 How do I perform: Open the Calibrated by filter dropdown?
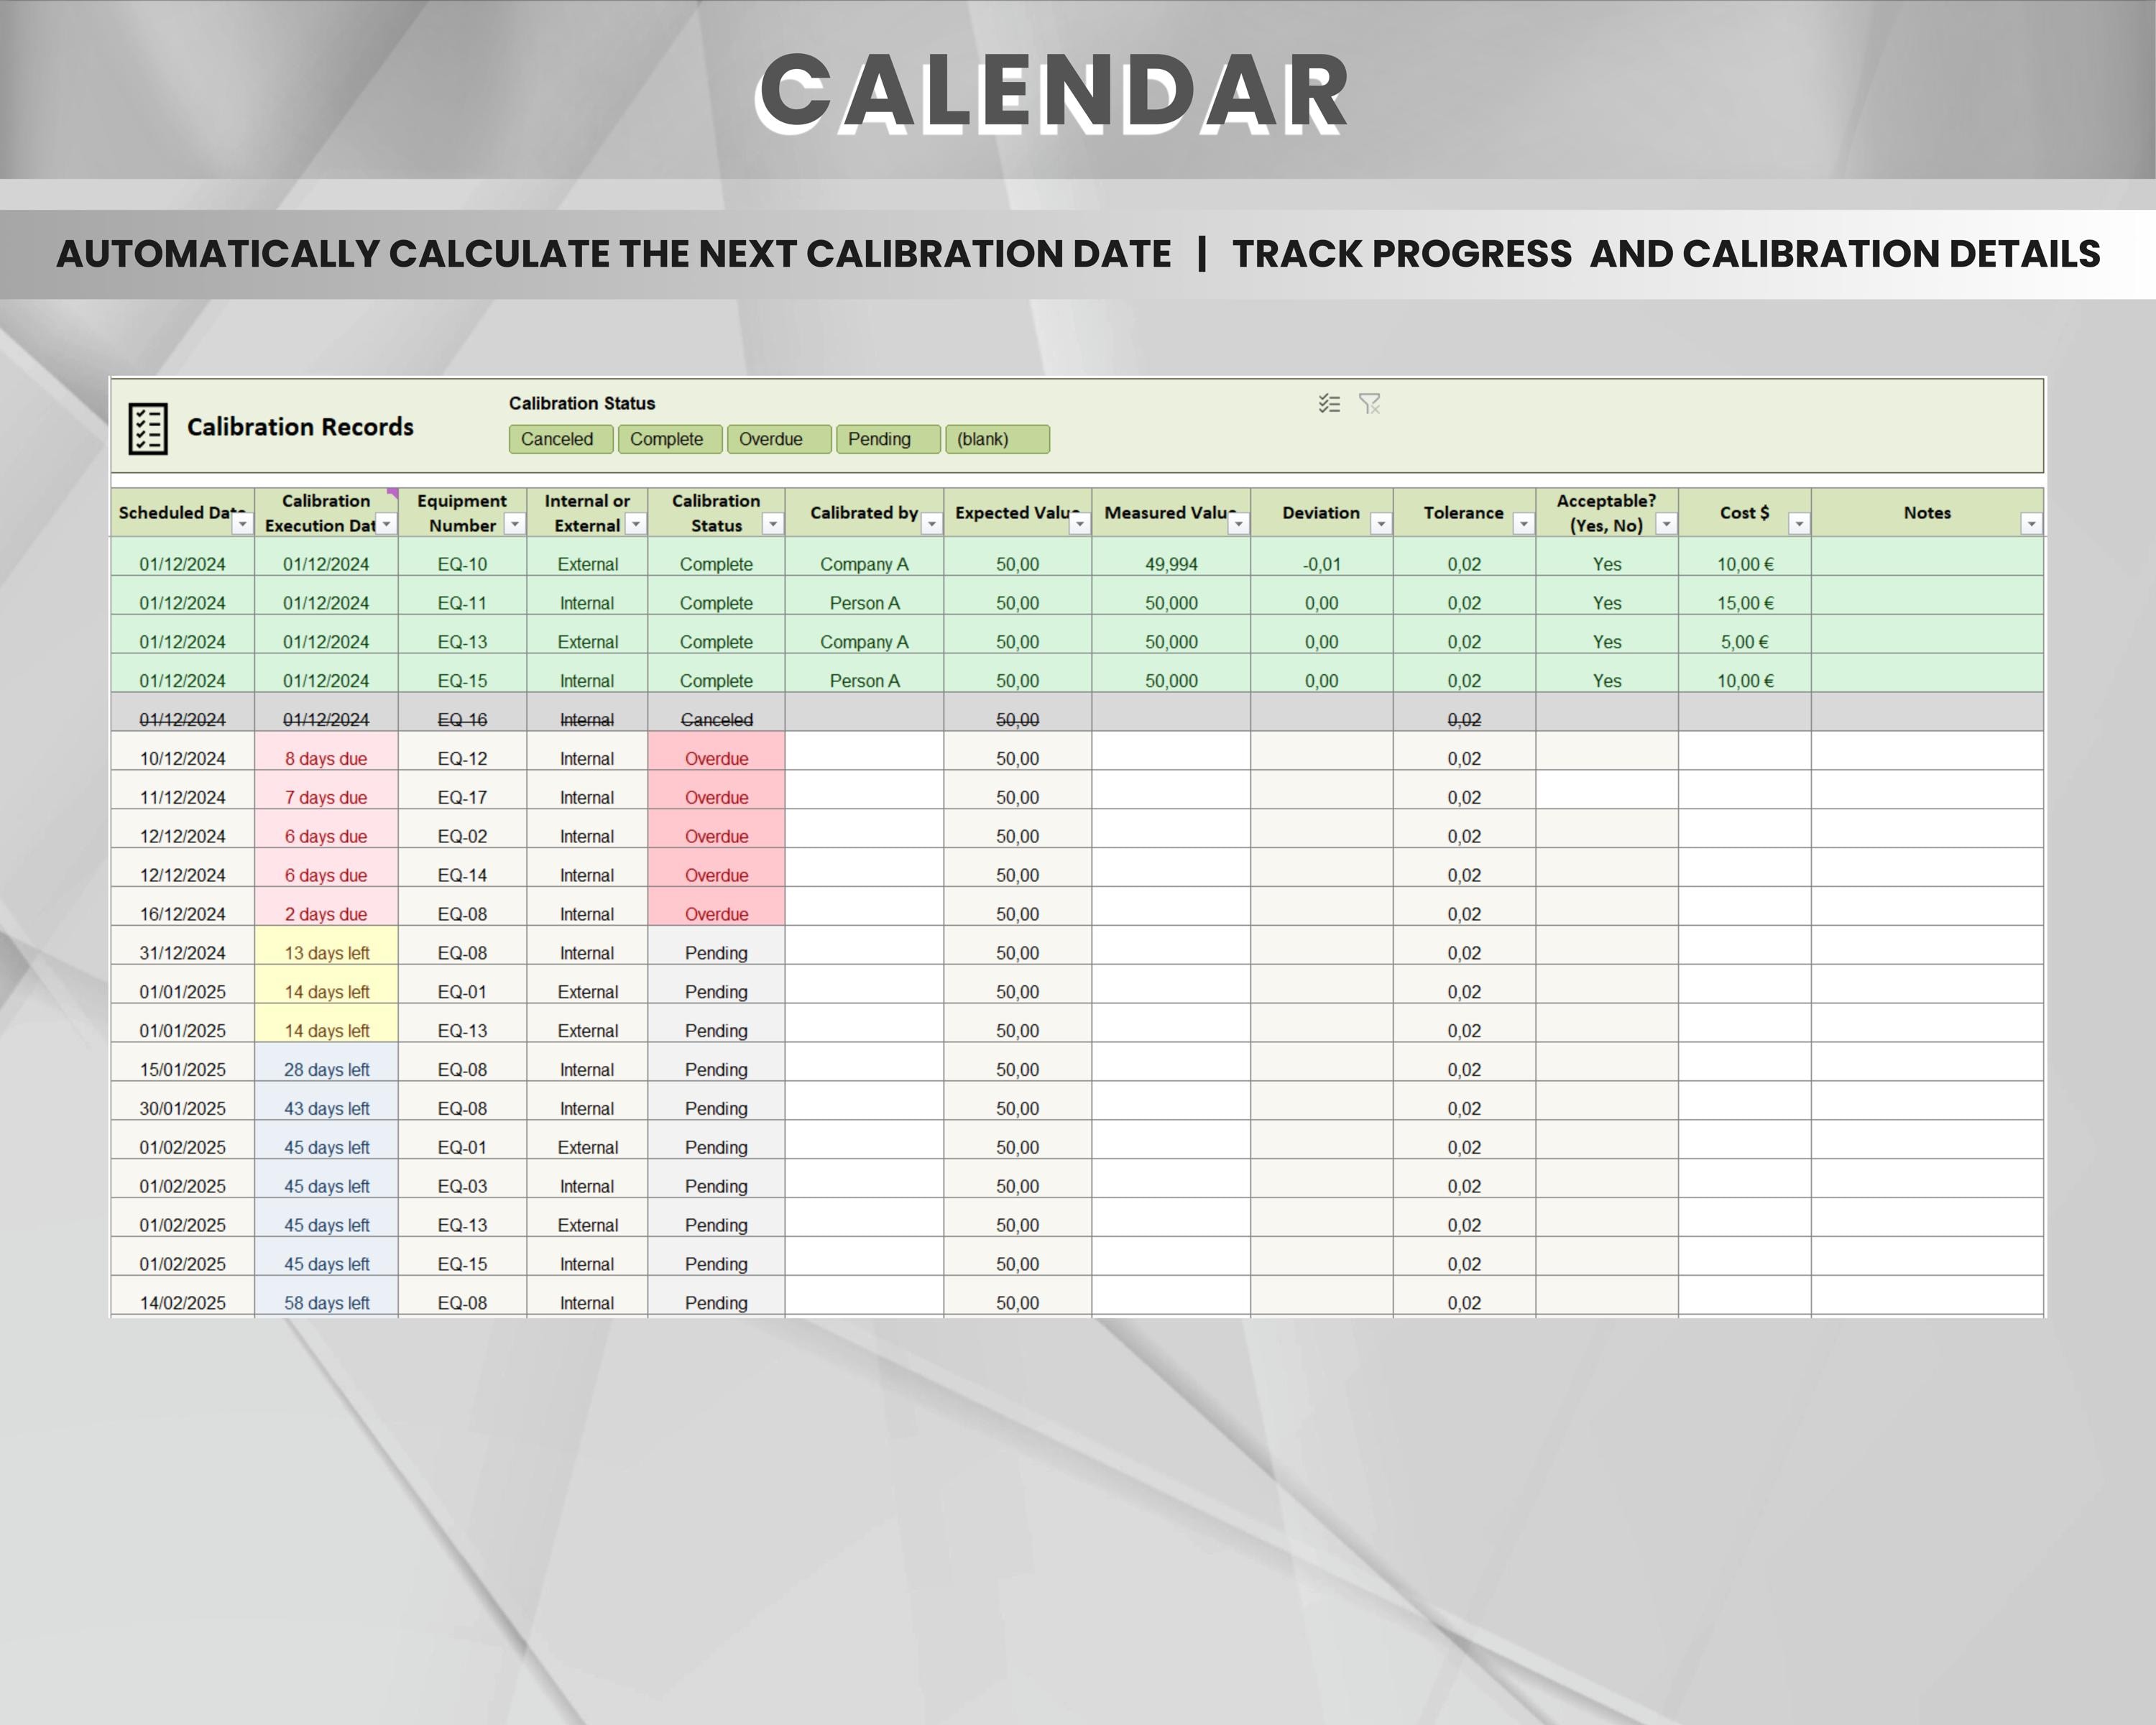click(931, 524)
